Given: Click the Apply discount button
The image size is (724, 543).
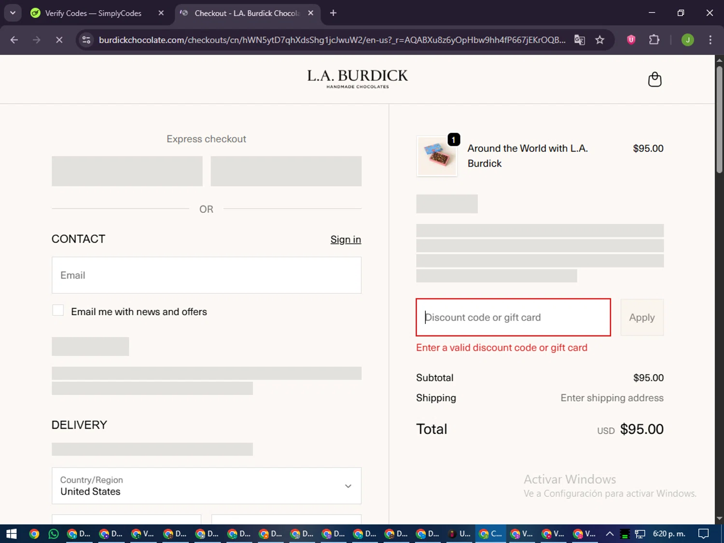Looking at the screenshot, I should 642,317.
